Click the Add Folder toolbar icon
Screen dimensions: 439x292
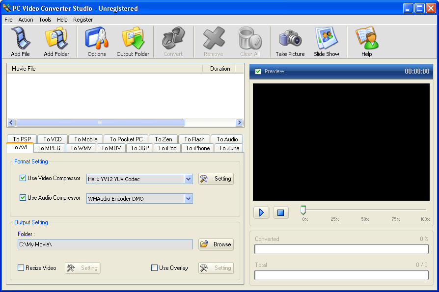pos(56,38)
